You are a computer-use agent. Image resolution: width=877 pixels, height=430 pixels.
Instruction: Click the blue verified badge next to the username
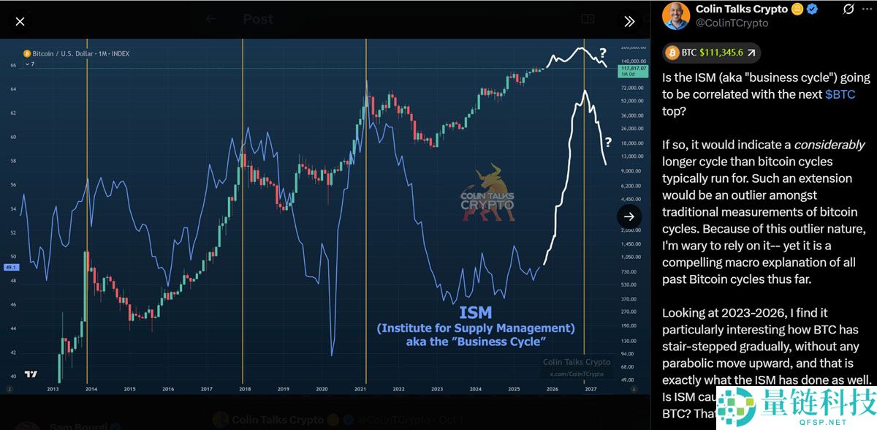click(x=812, y=9)
